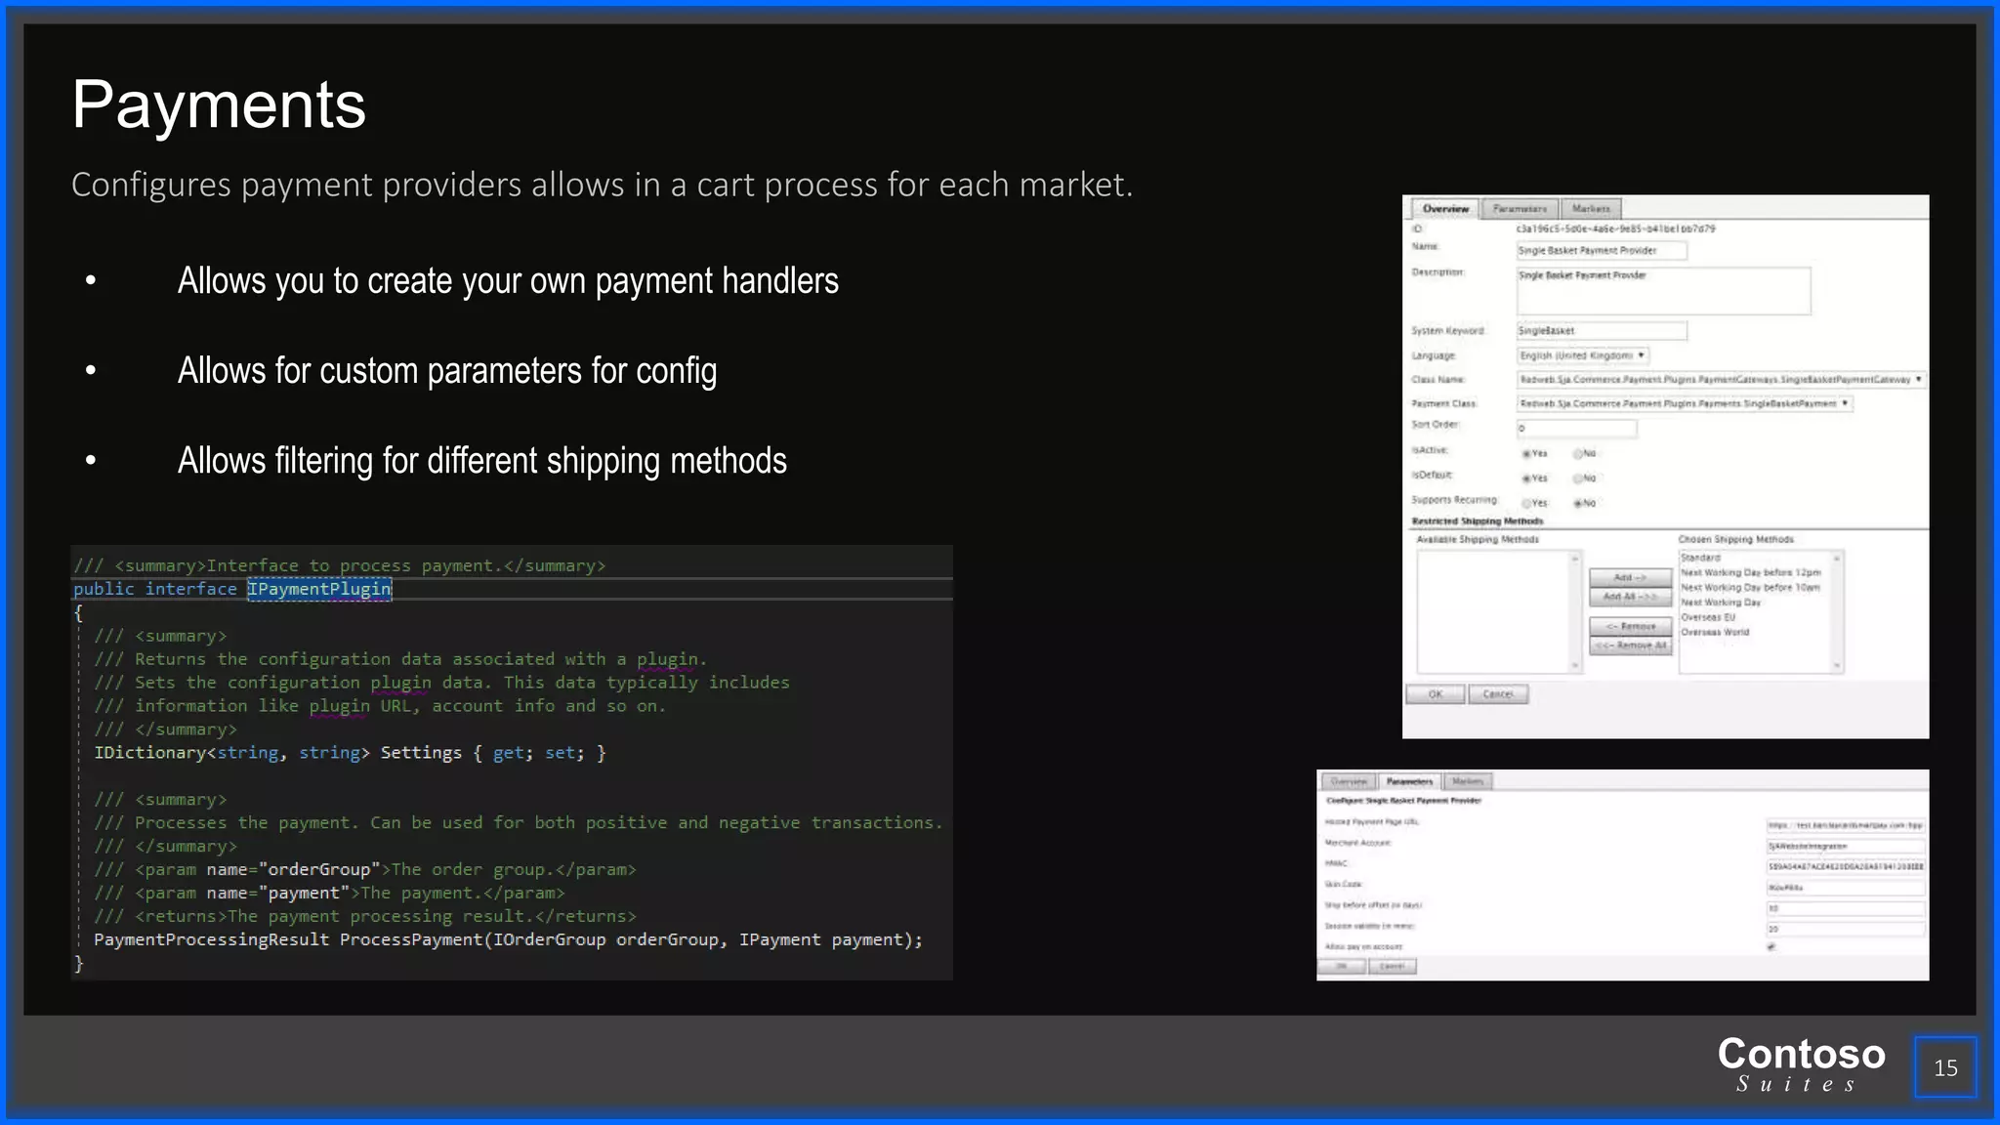Image resolution: width=2000 pixels, height=1125 pixels.
Task: Switch to Markets tab in the upper dialog
Action: [x=1591, y=209]
